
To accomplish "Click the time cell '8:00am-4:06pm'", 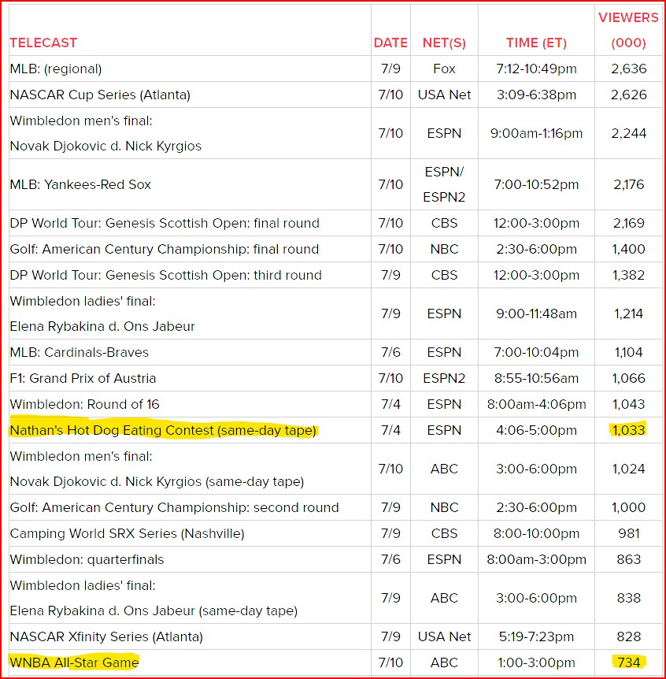I will tap(536, 404).
